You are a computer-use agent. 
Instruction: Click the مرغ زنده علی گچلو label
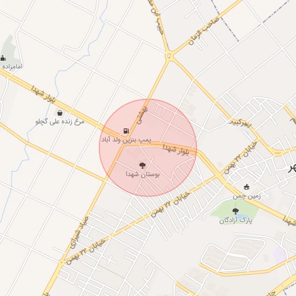tap(60, 121)
